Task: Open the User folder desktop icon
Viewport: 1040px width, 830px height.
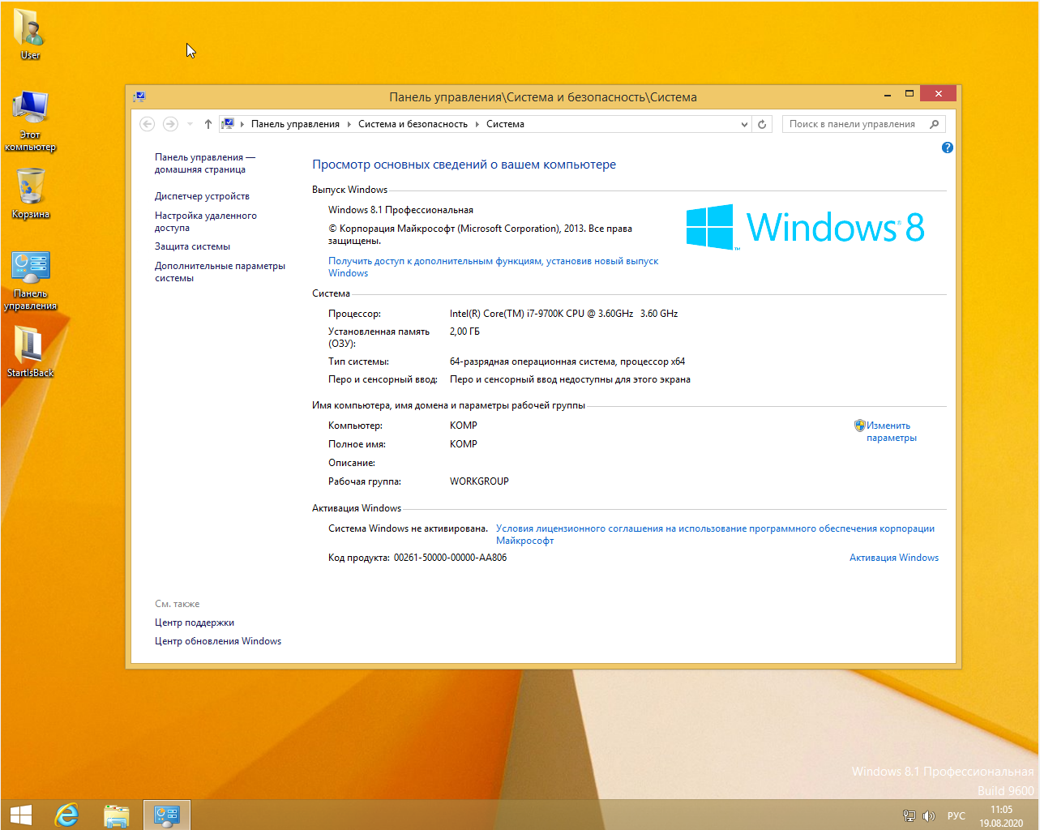Action: tap(30, 34)
